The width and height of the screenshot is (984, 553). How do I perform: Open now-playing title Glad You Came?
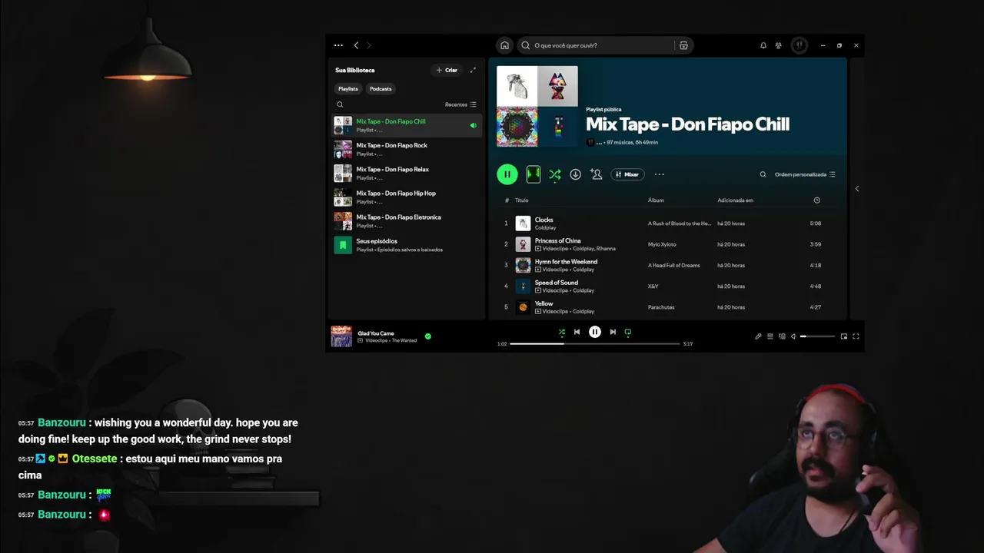(376, 333)
